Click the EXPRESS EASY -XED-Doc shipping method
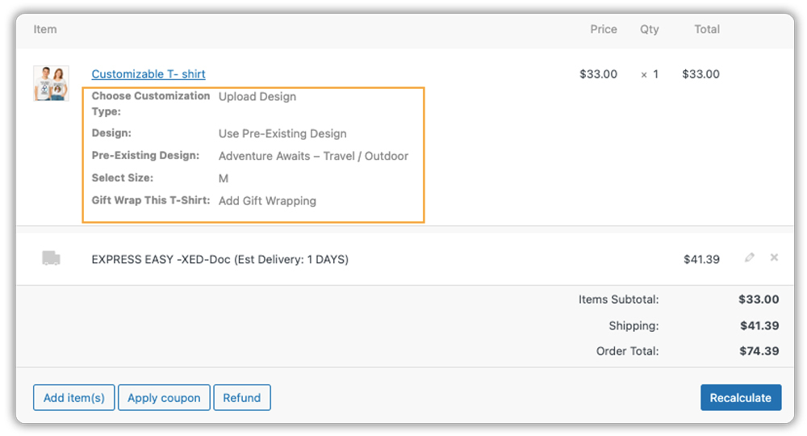Screen dimensions: 807x436 (220, 259)
